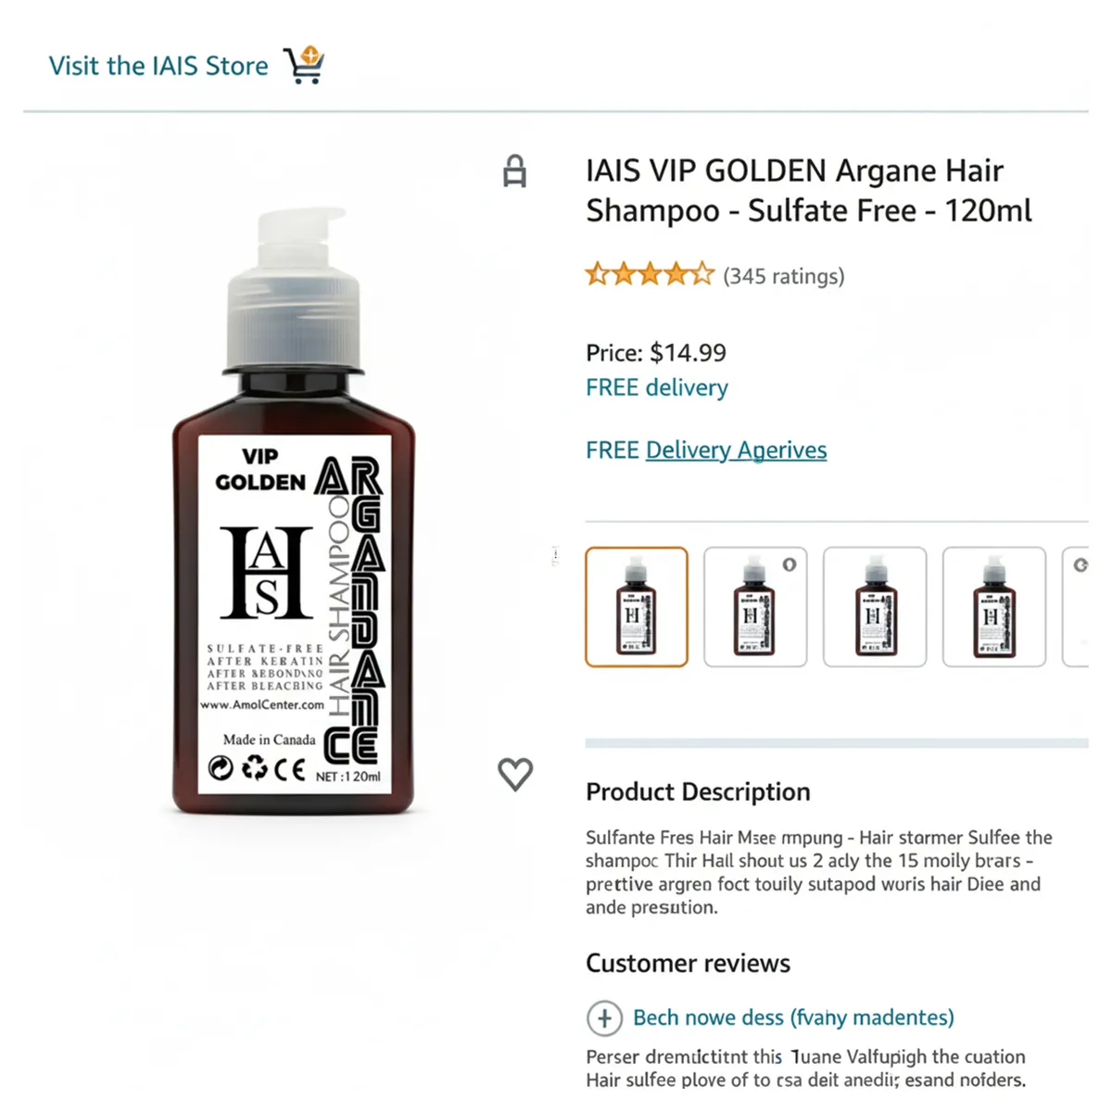
Task: Select the fourth product thumbnail
Action: pyautogui.click(x=994, y=607)
